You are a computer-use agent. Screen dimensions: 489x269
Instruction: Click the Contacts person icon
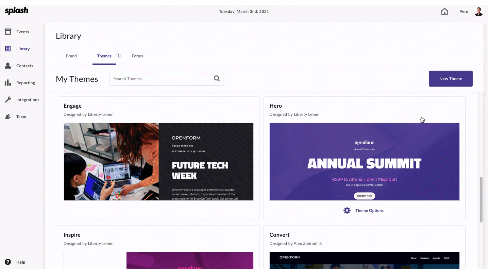pyautogui.click(x=8, y=66)
